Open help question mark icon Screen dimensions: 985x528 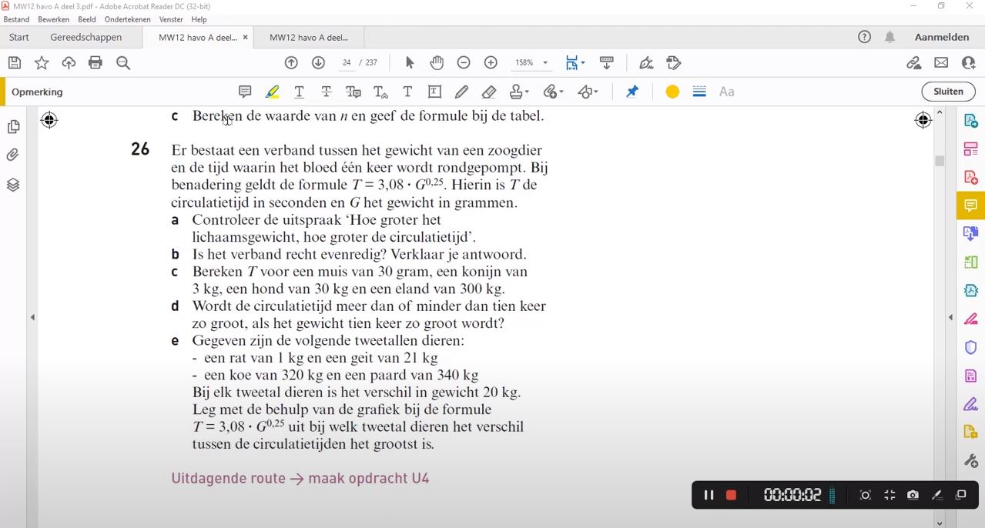coord(864,37)
